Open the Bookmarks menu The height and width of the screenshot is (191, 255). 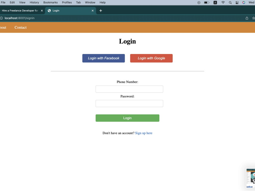[50, 3]
